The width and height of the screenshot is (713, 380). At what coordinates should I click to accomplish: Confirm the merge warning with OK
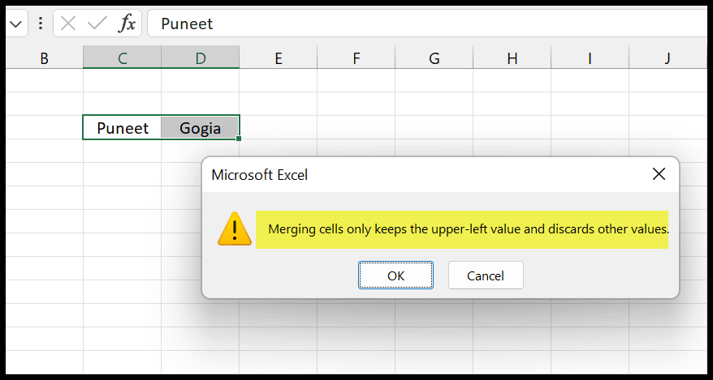click(395, 275)
